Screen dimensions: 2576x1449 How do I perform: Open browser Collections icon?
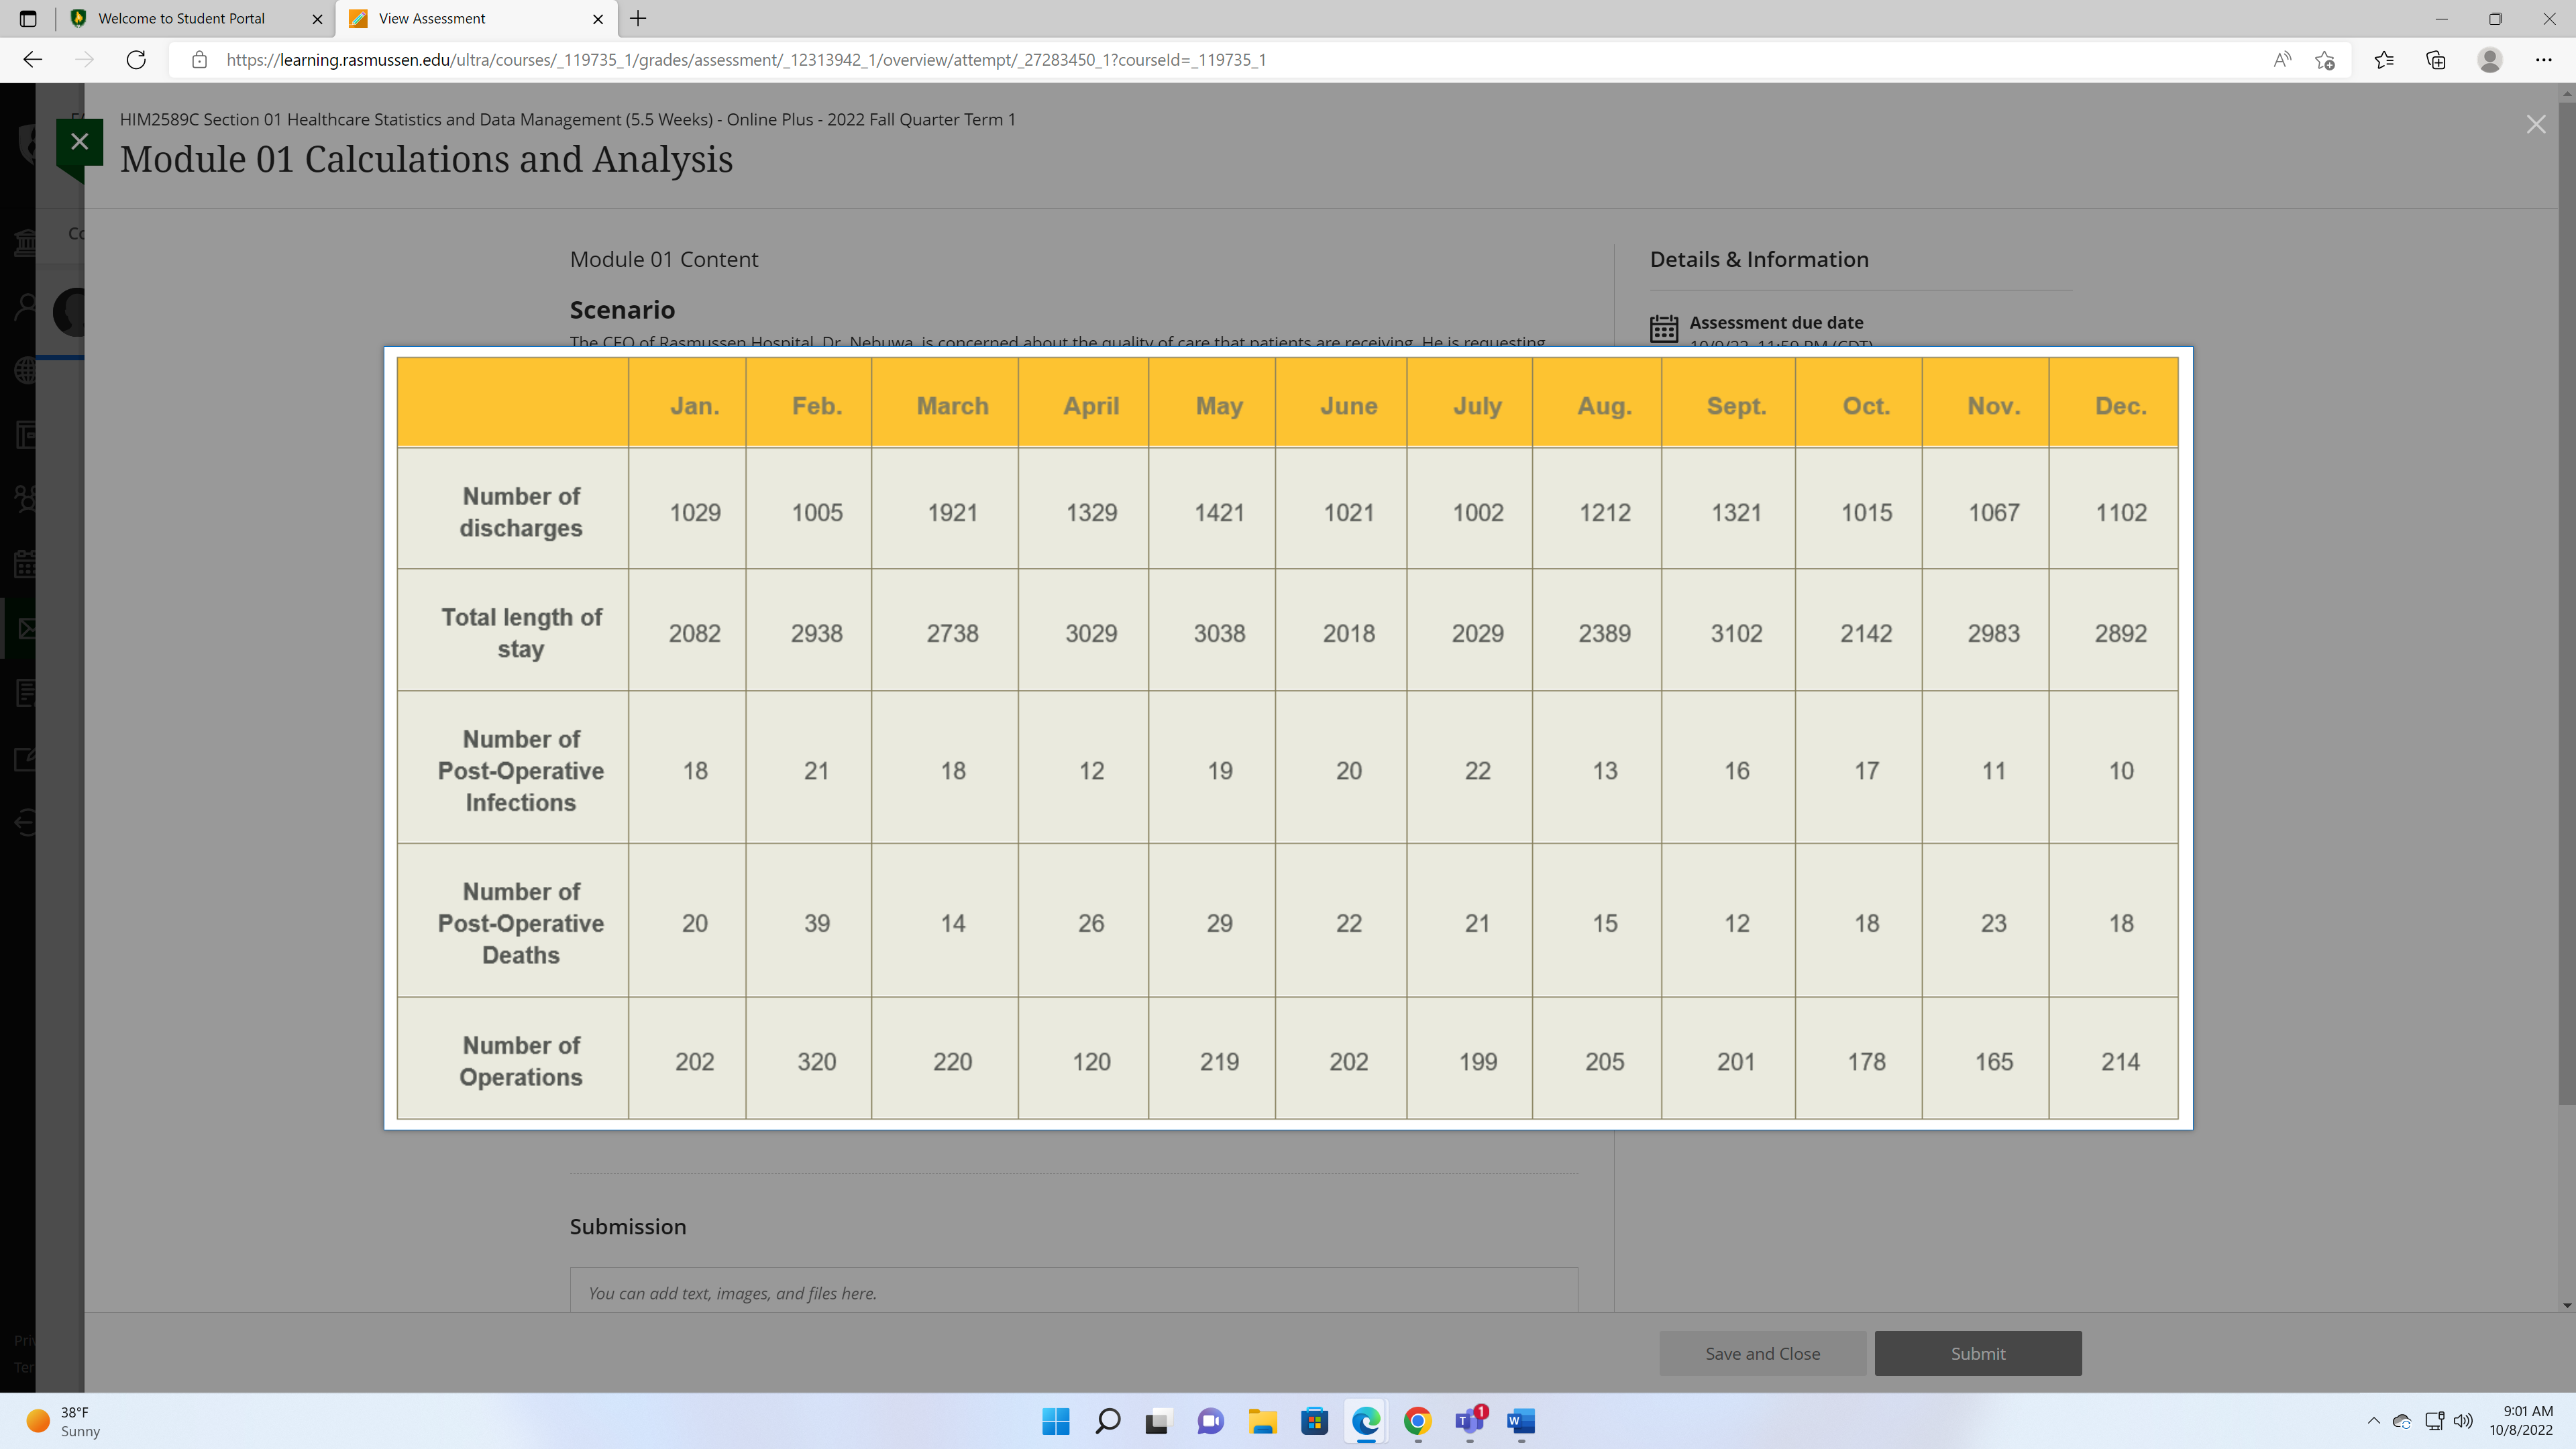click(x=2436, y=60)
